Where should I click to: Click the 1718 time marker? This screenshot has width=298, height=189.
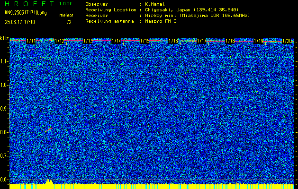coord(230,41)
